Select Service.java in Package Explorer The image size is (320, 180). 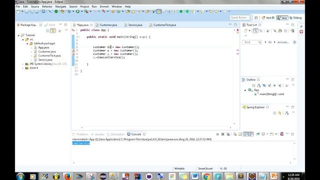tap(45, 60)
